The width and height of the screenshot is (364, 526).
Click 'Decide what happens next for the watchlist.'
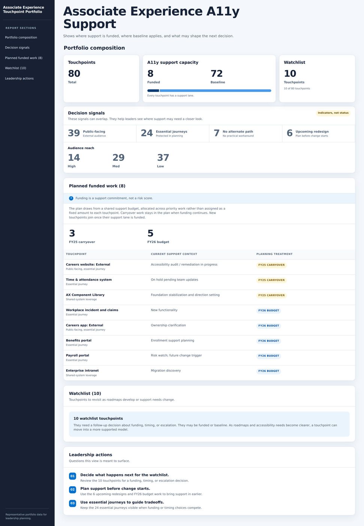click(x=125, y=475)
